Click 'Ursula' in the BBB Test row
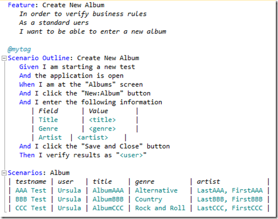Screen dimensions: 278x219 click(x=69, y=199)
